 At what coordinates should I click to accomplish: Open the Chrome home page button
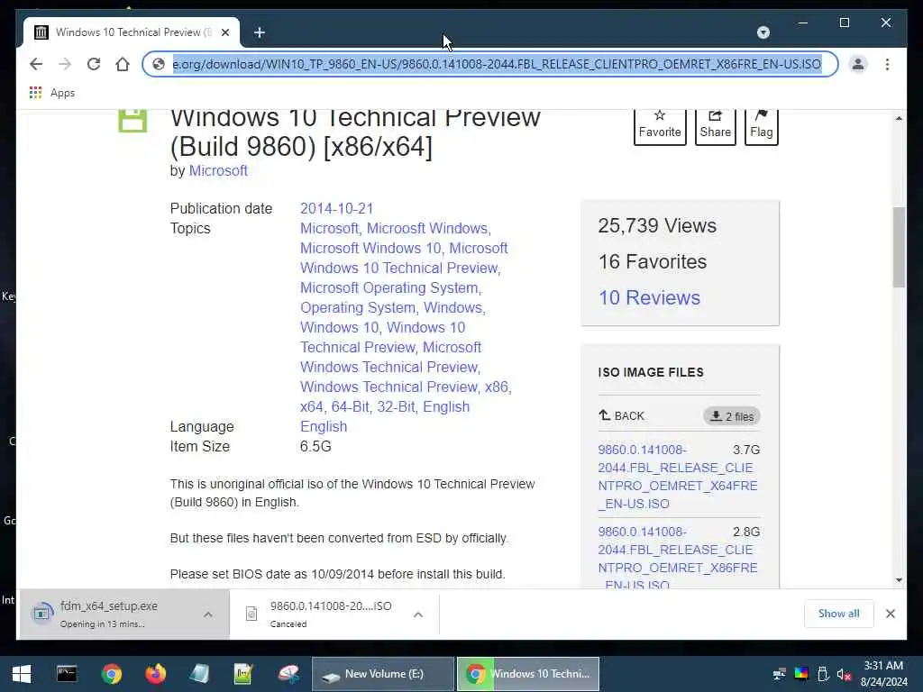pos(123,64)
